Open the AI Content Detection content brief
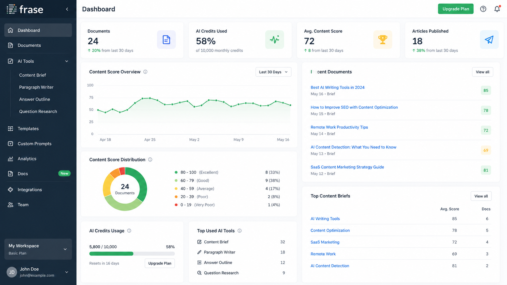507x285 pixels. coord(330,266)
